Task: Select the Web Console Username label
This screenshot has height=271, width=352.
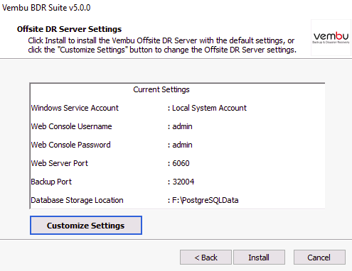Action: [x=71, y=126]
